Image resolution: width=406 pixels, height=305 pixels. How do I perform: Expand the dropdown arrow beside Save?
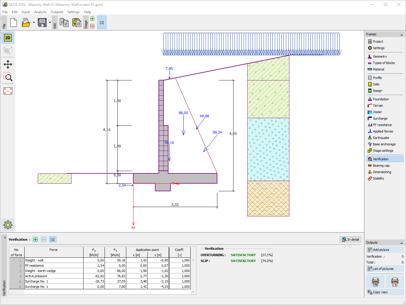point(50,23)
